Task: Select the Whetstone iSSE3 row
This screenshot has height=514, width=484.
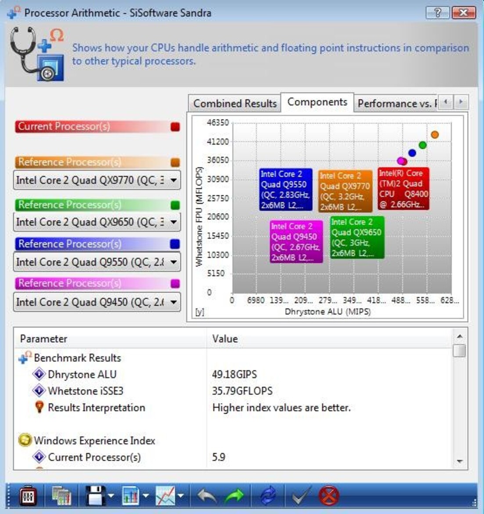Action: [x=233, y=391]
